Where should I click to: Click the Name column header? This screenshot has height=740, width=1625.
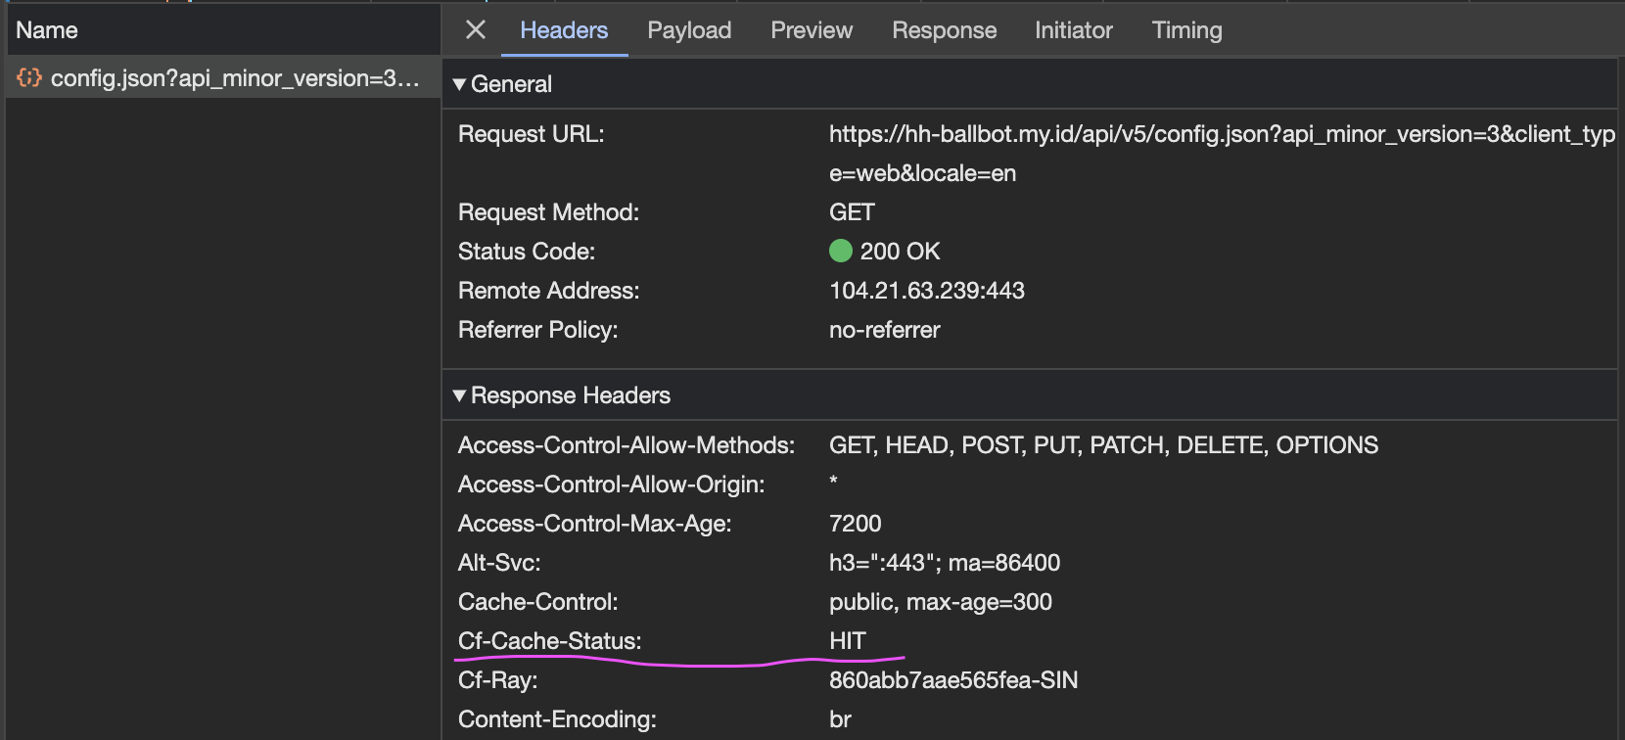tap(47, 30)
